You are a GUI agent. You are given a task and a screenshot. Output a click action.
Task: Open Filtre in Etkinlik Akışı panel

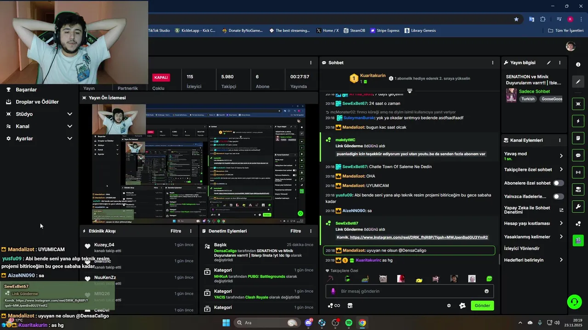click(176, 231)
